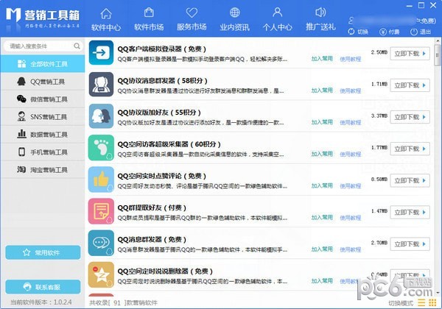Download QQ空间实时点赞评论 with 立即下载

click(410, 181)
